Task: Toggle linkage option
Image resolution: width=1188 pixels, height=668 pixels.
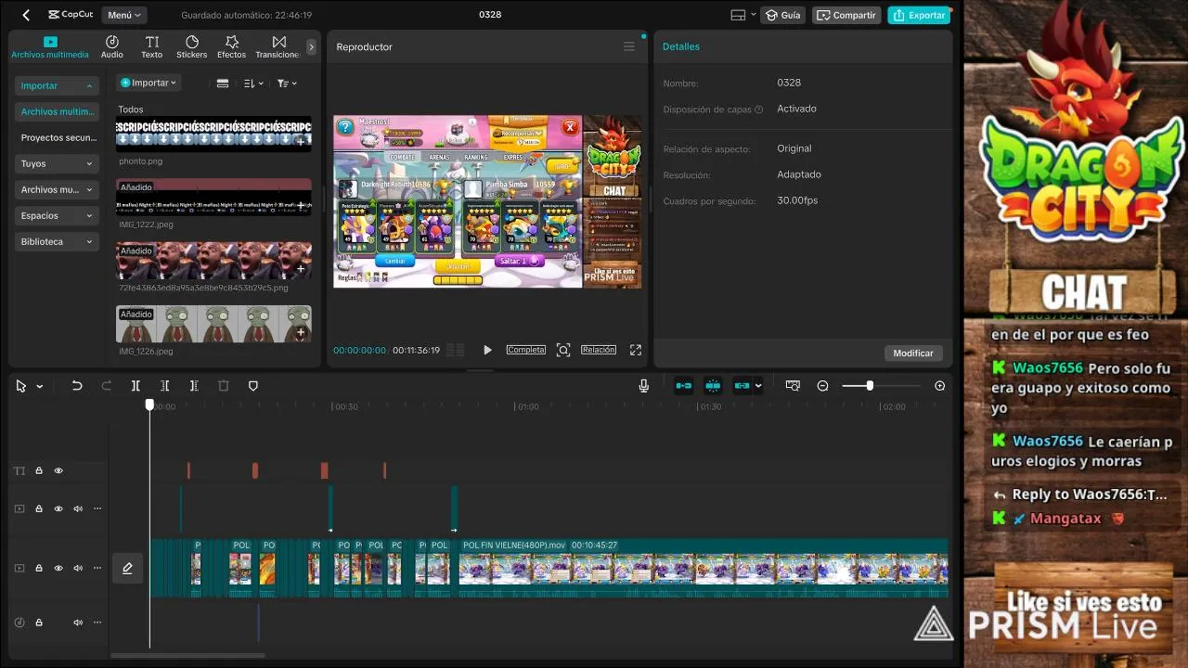Action: (742, 386)
